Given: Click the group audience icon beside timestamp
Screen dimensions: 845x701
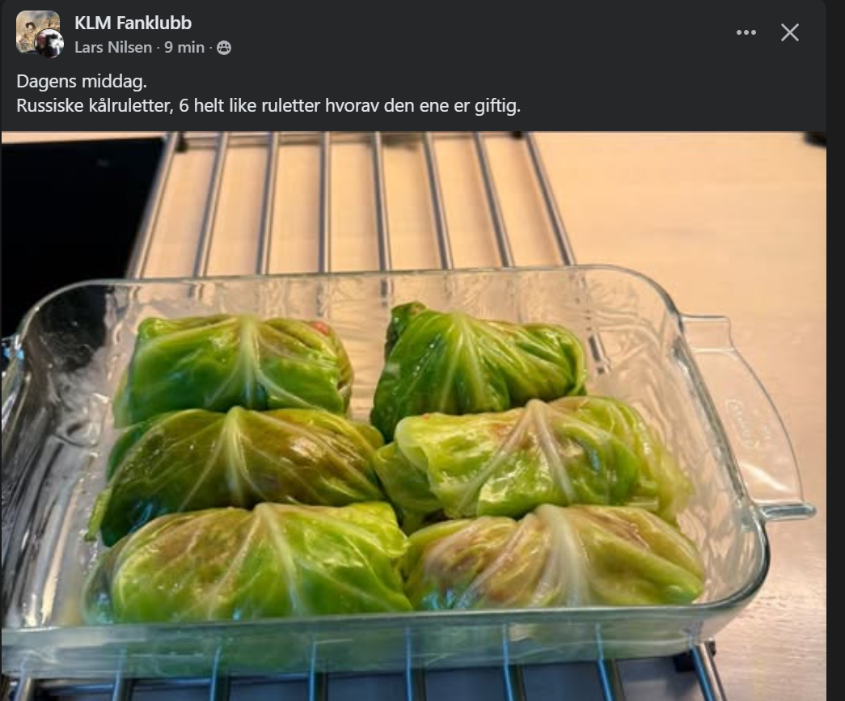Looking at the screenshot, I should (224, 48).
